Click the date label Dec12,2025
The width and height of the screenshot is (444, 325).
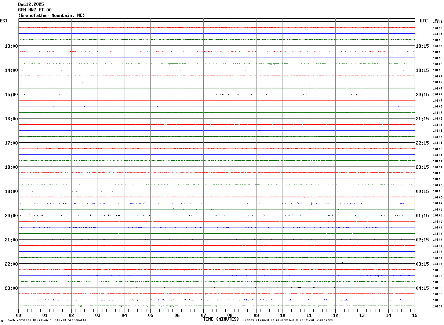pyautogui.click(x=31, y=4)
